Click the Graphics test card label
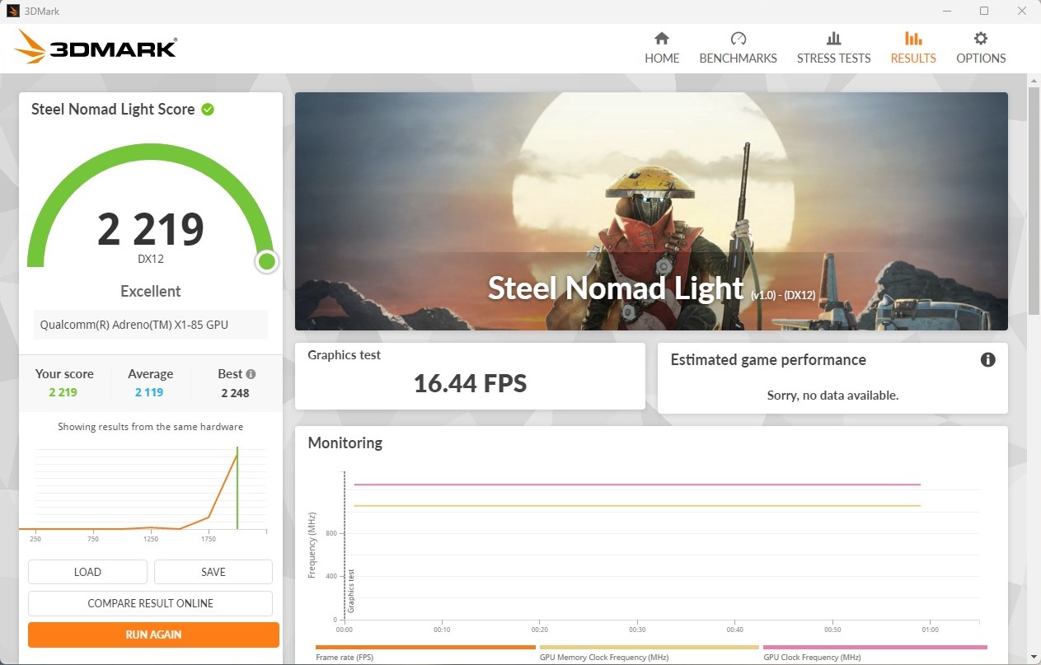Viewport: 1041px width, 665px height. tap(345, 355)
